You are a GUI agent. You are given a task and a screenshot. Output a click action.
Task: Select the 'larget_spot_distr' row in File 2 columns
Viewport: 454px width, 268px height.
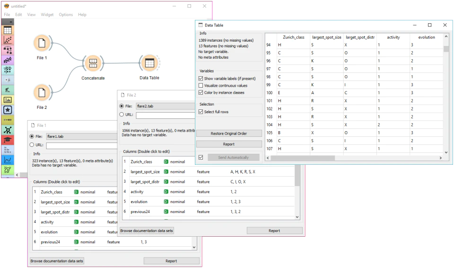click(x=208, y=181)
